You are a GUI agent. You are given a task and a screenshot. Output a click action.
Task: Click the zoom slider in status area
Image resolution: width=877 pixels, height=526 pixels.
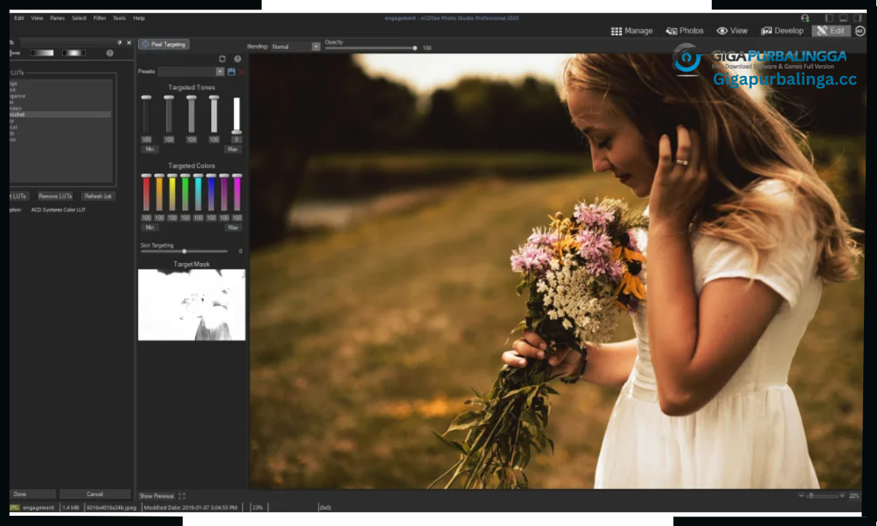[x=821, y=495]
